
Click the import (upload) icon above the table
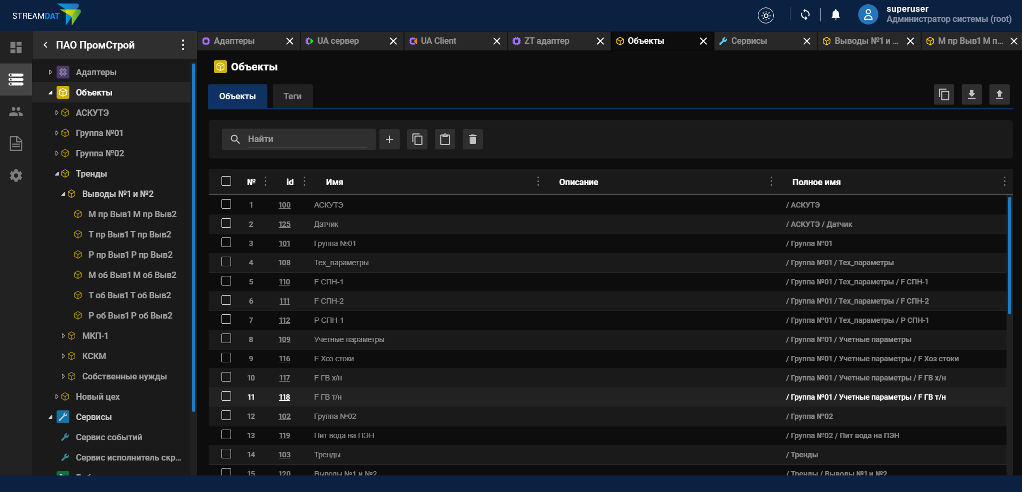coord(1000,94)
